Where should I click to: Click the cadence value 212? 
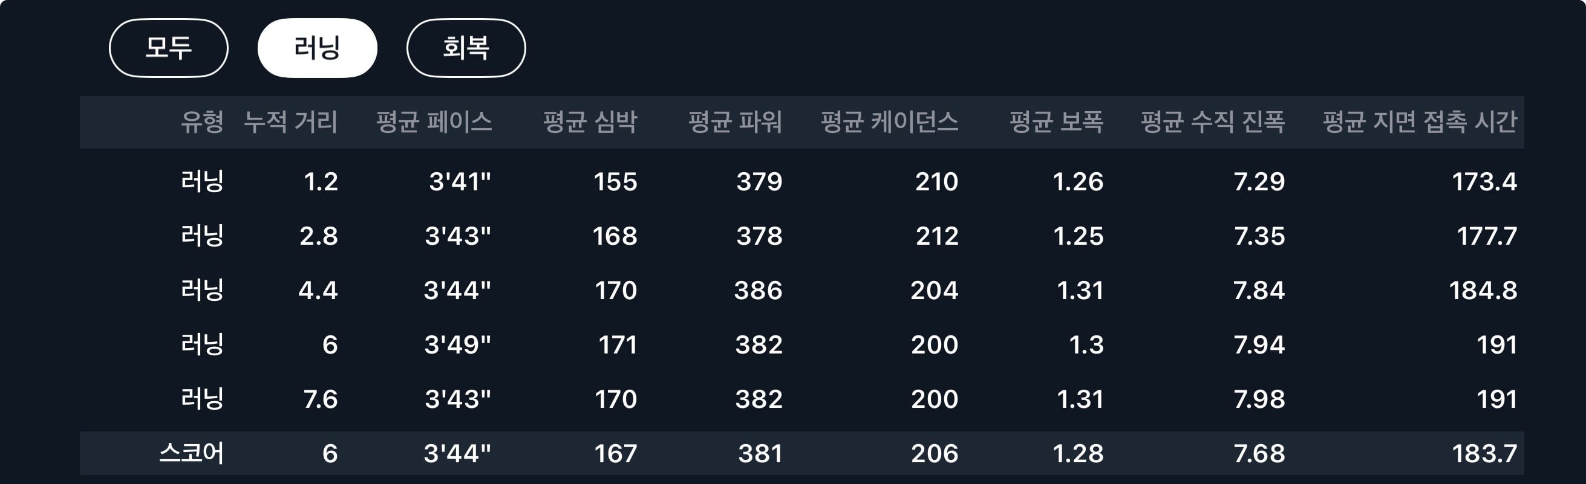[x=937, y=236]
